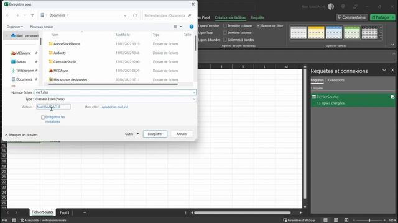The height and width of the screenshot is (223, 398).
Task: Click the Rechercher dans Documents search box
Action: pos(169,15)
